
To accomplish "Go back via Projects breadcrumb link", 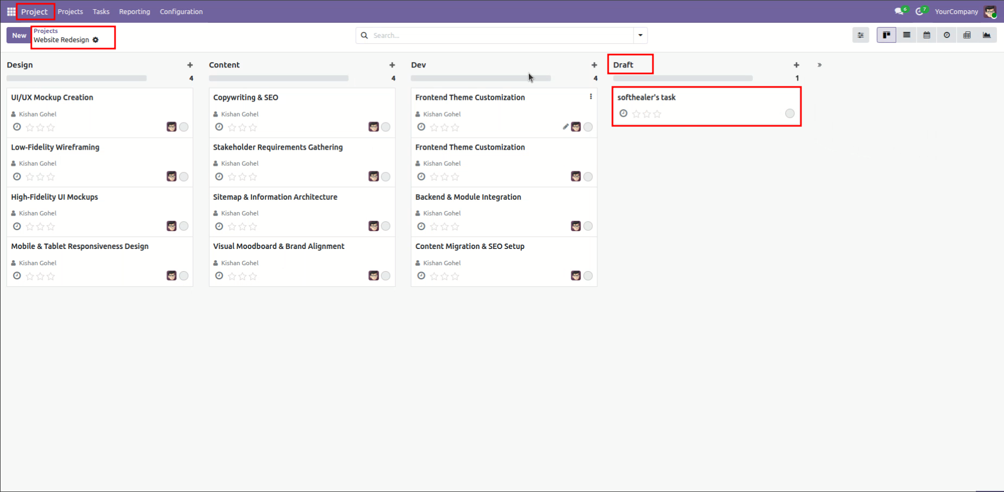I will tap(45, 31).
